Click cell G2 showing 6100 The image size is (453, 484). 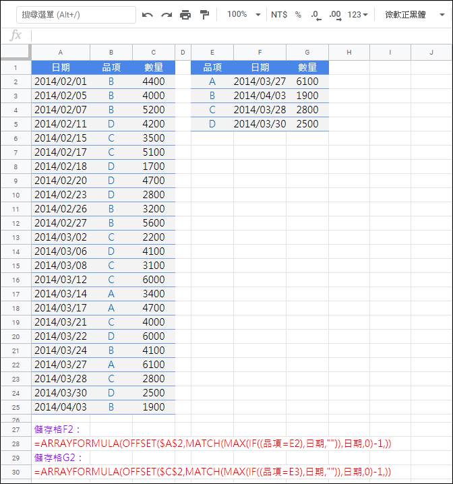click(x=307, y=82)
